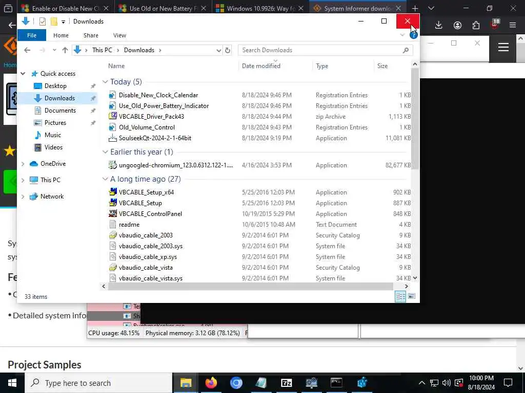Open the Customize Quick Access Toolbar dropdown

[63, 21]
